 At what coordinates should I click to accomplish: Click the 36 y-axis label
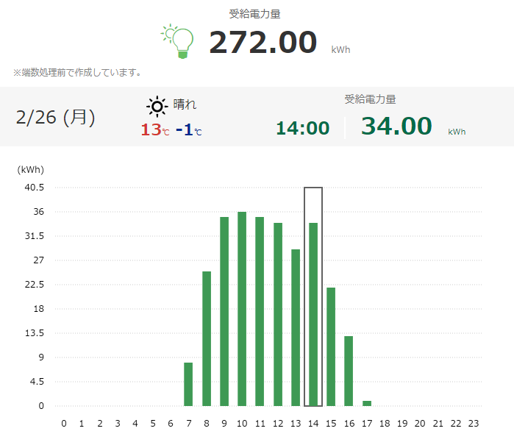coord(39,212)
